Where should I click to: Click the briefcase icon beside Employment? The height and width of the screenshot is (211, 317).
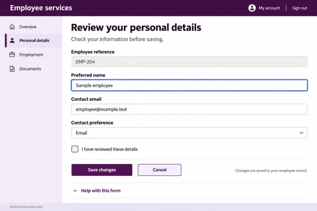(12, 54)
